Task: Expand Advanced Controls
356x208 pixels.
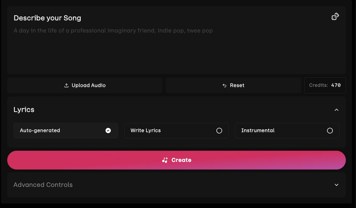Action: 336,185
